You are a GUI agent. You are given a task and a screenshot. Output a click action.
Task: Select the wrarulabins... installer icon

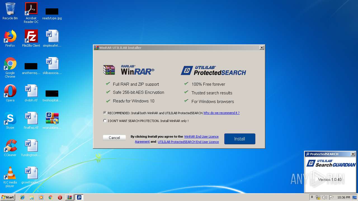(x=52, y=121)
